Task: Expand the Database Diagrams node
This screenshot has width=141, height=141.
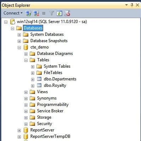Action: [x=26, y=54]
